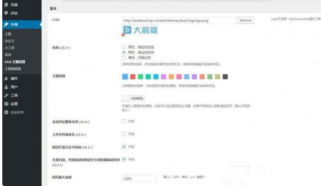Image resolution: width=321 pixels, height=186 pixels.
Task: Open the Widgets (小工具) submenu item
Action: (x=10, y=47)
